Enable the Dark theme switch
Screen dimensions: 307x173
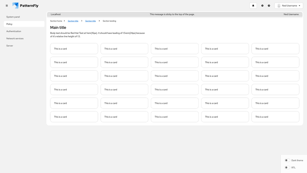[287, 160]
